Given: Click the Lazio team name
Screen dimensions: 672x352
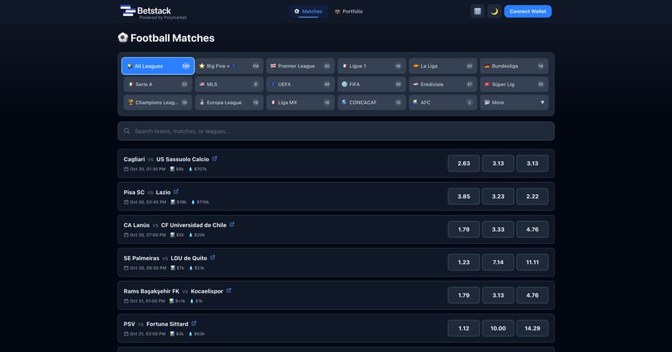Looking at the screenshot, I should [x=163, y=192].
